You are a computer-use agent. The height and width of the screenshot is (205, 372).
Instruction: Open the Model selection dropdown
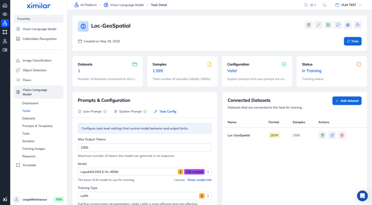tap(145, 172)
